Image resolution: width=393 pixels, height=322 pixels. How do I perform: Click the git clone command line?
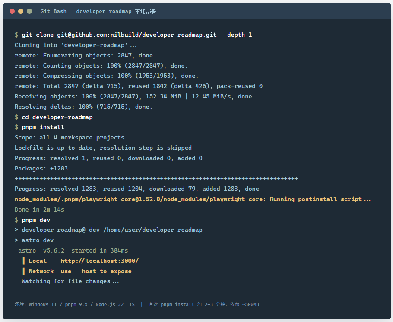pos(133,35)
